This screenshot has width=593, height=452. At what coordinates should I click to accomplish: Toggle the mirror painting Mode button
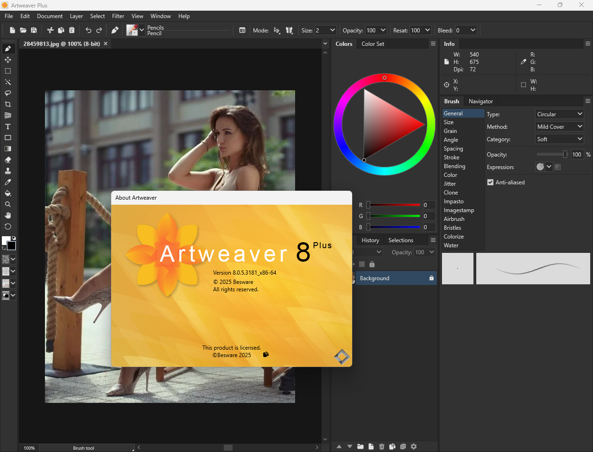[289, 30]
